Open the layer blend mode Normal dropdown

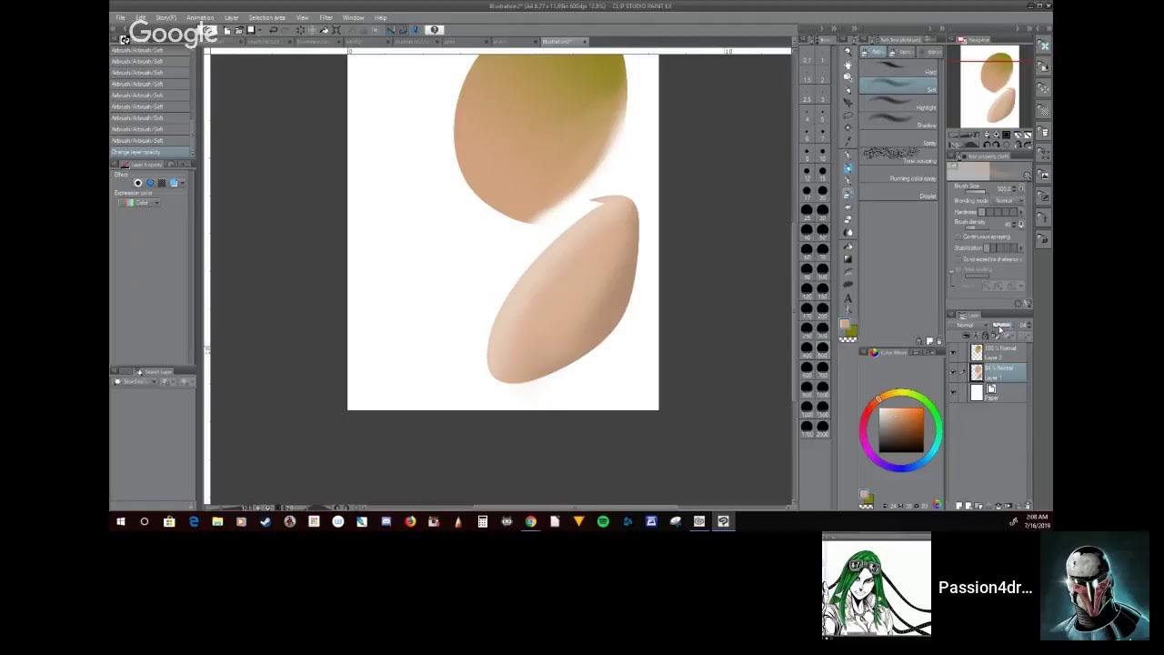coord(968,326)
